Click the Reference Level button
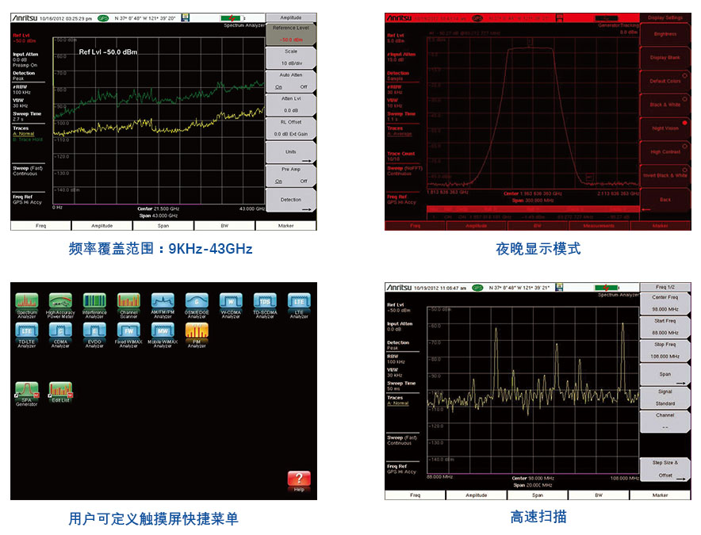701x535 pixels. click(x=291, y=34)
